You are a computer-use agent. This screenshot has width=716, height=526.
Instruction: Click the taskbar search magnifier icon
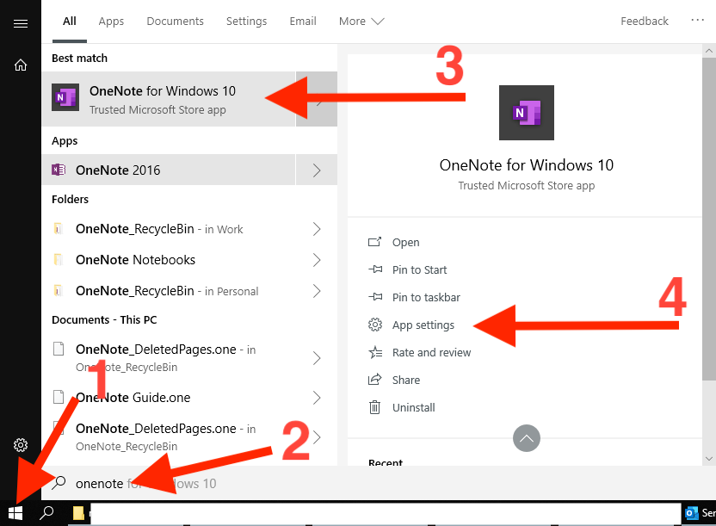(x=46, y=513)
